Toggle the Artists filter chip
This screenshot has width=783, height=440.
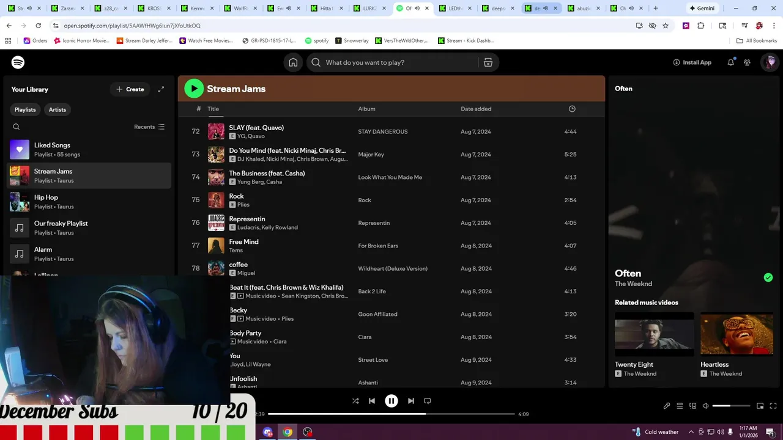point(58,109)
